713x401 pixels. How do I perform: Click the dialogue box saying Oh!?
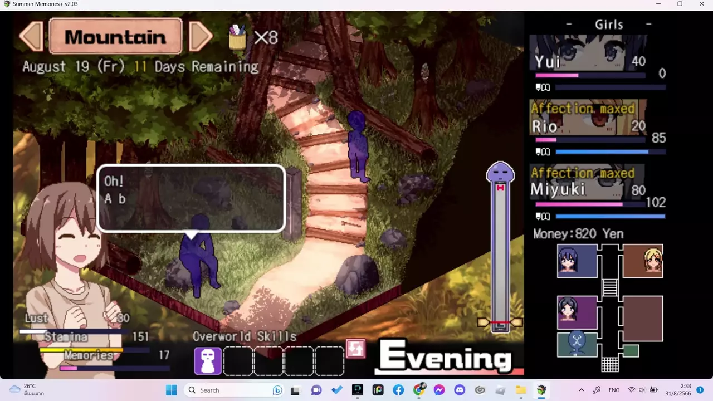pos(191,198)
